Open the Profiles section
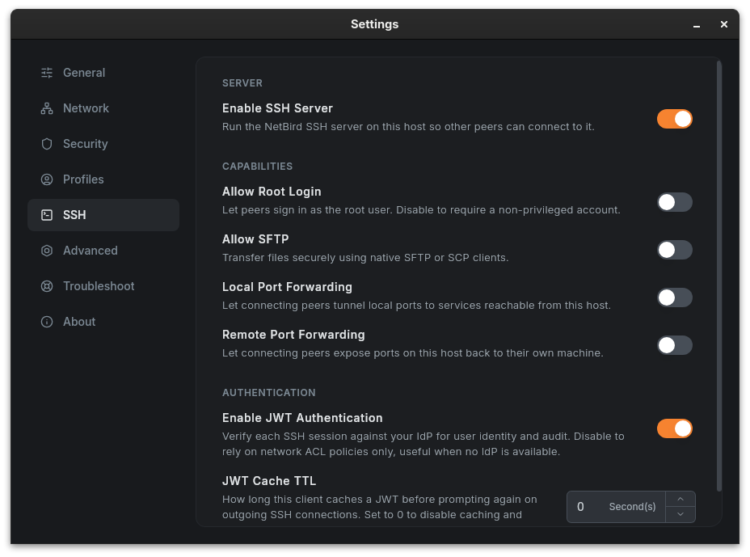Viewport: 750px width, 557px height. (x=103, y=179)
